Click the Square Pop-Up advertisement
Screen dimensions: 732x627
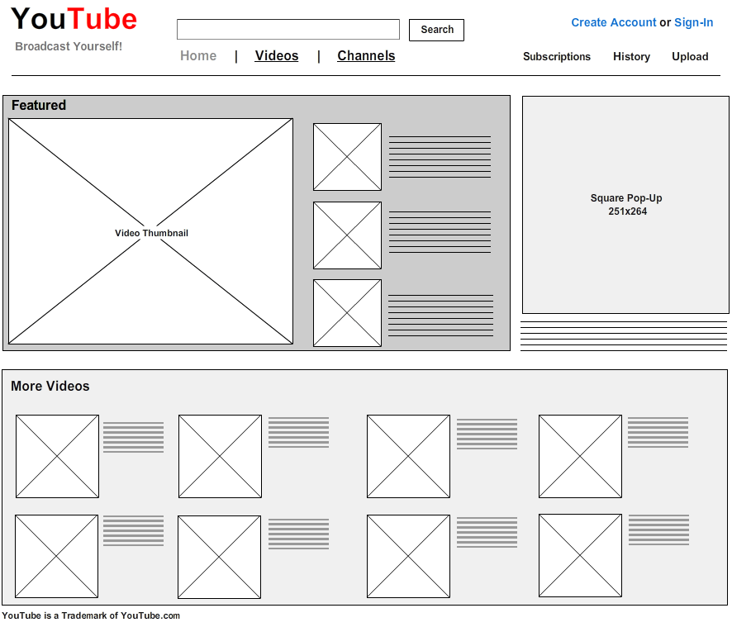coord(625,205)
